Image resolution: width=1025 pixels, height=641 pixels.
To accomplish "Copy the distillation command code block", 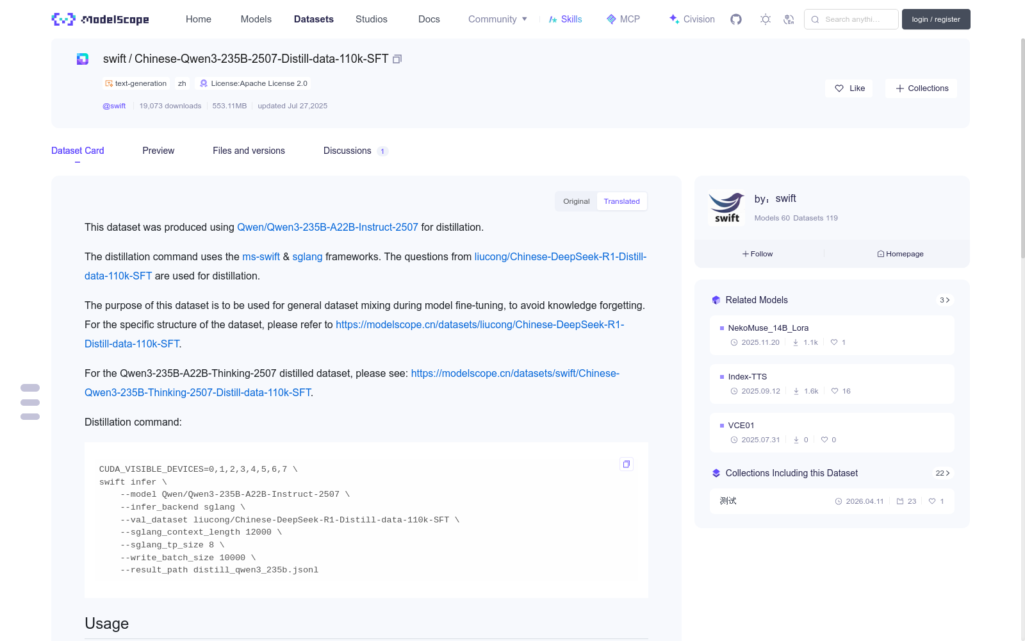I will tap(627, 464).
